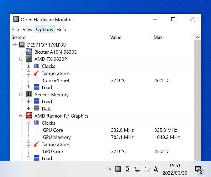Click the 783.1 MHz GPU Memory value
The image size is (211, 177).
[122, 137]
